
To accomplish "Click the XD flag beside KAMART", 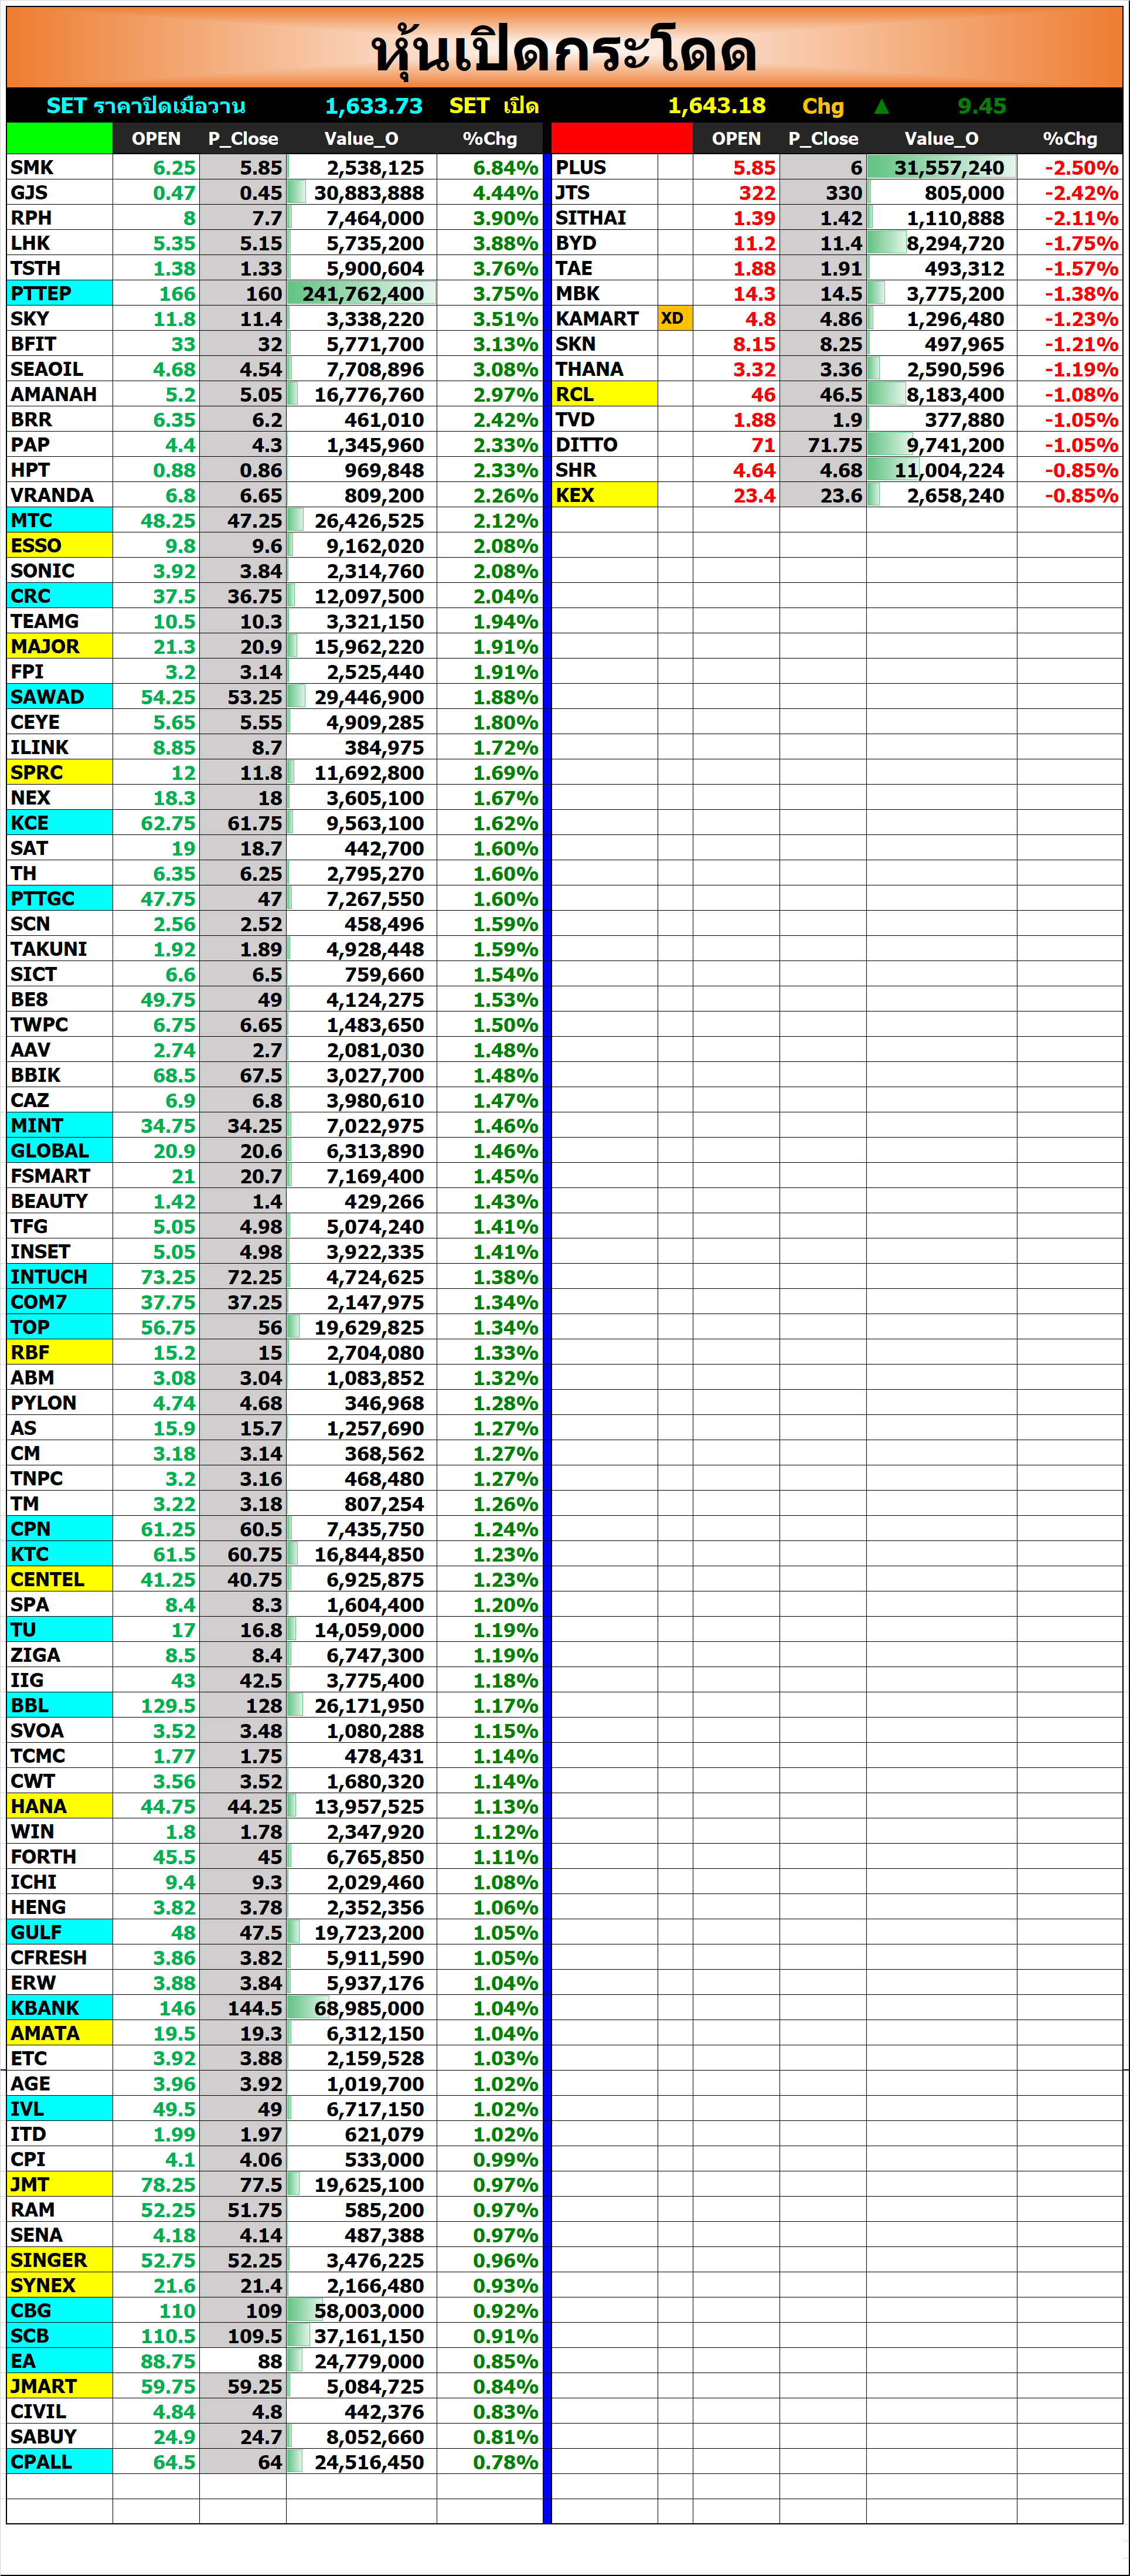I will pyautogui.click(x=675, y=318).
